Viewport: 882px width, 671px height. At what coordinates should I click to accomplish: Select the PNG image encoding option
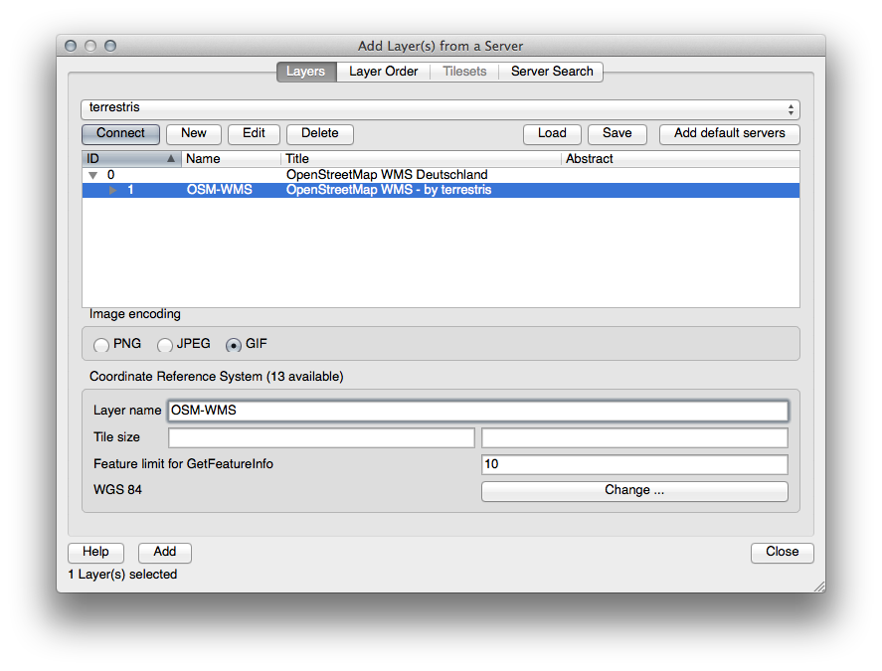(101, 345)
